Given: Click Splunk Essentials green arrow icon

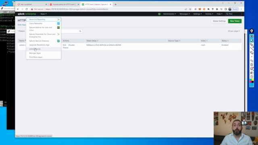Looking at the screenshot, I should click(x=58, y=34).
